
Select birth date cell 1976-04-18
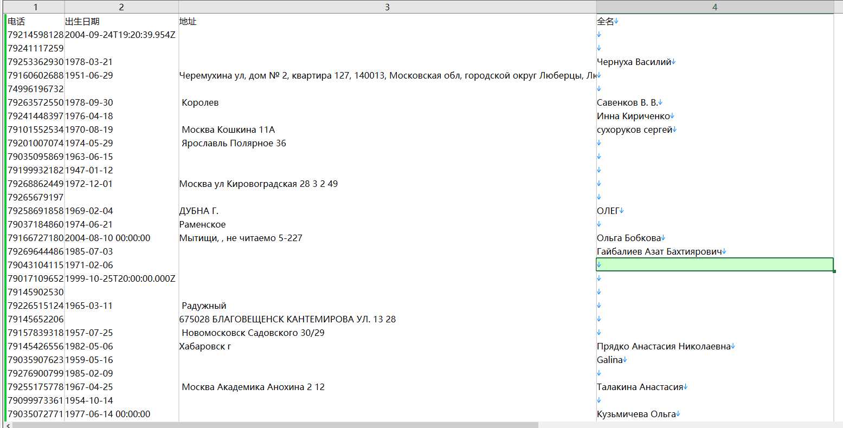[121, 116]
